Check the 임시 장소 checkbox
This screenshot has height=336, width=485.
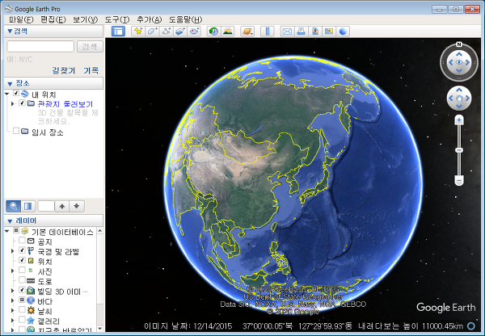click(x=16, y=131)
